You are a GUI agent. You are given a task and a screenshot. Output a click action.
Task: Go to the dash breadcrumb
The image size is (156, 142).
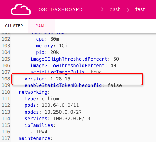click(x=115, y=9)
